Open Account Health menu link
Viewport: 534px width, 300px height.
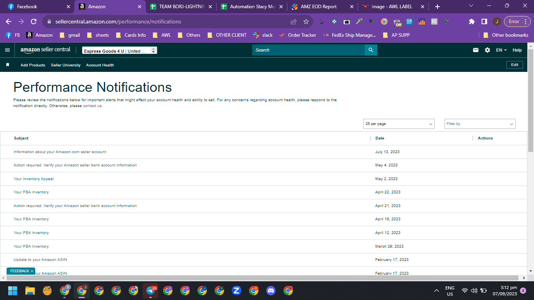click(100, 65)
